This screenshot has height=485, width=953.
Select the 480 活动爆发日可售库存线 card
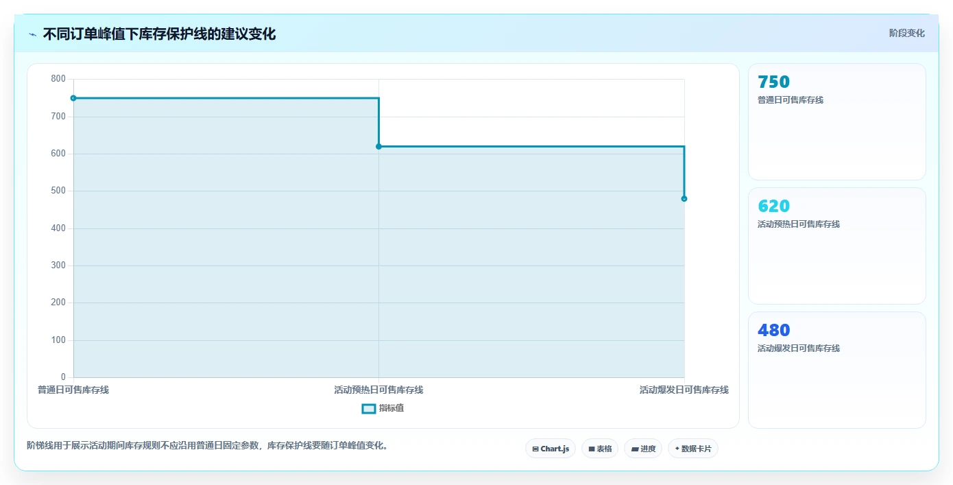coord(837,370)
